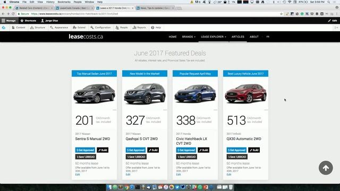Click Save 1,000CAD on the Civic card
The width and height of the screenshot is (340, 191).
186,157
